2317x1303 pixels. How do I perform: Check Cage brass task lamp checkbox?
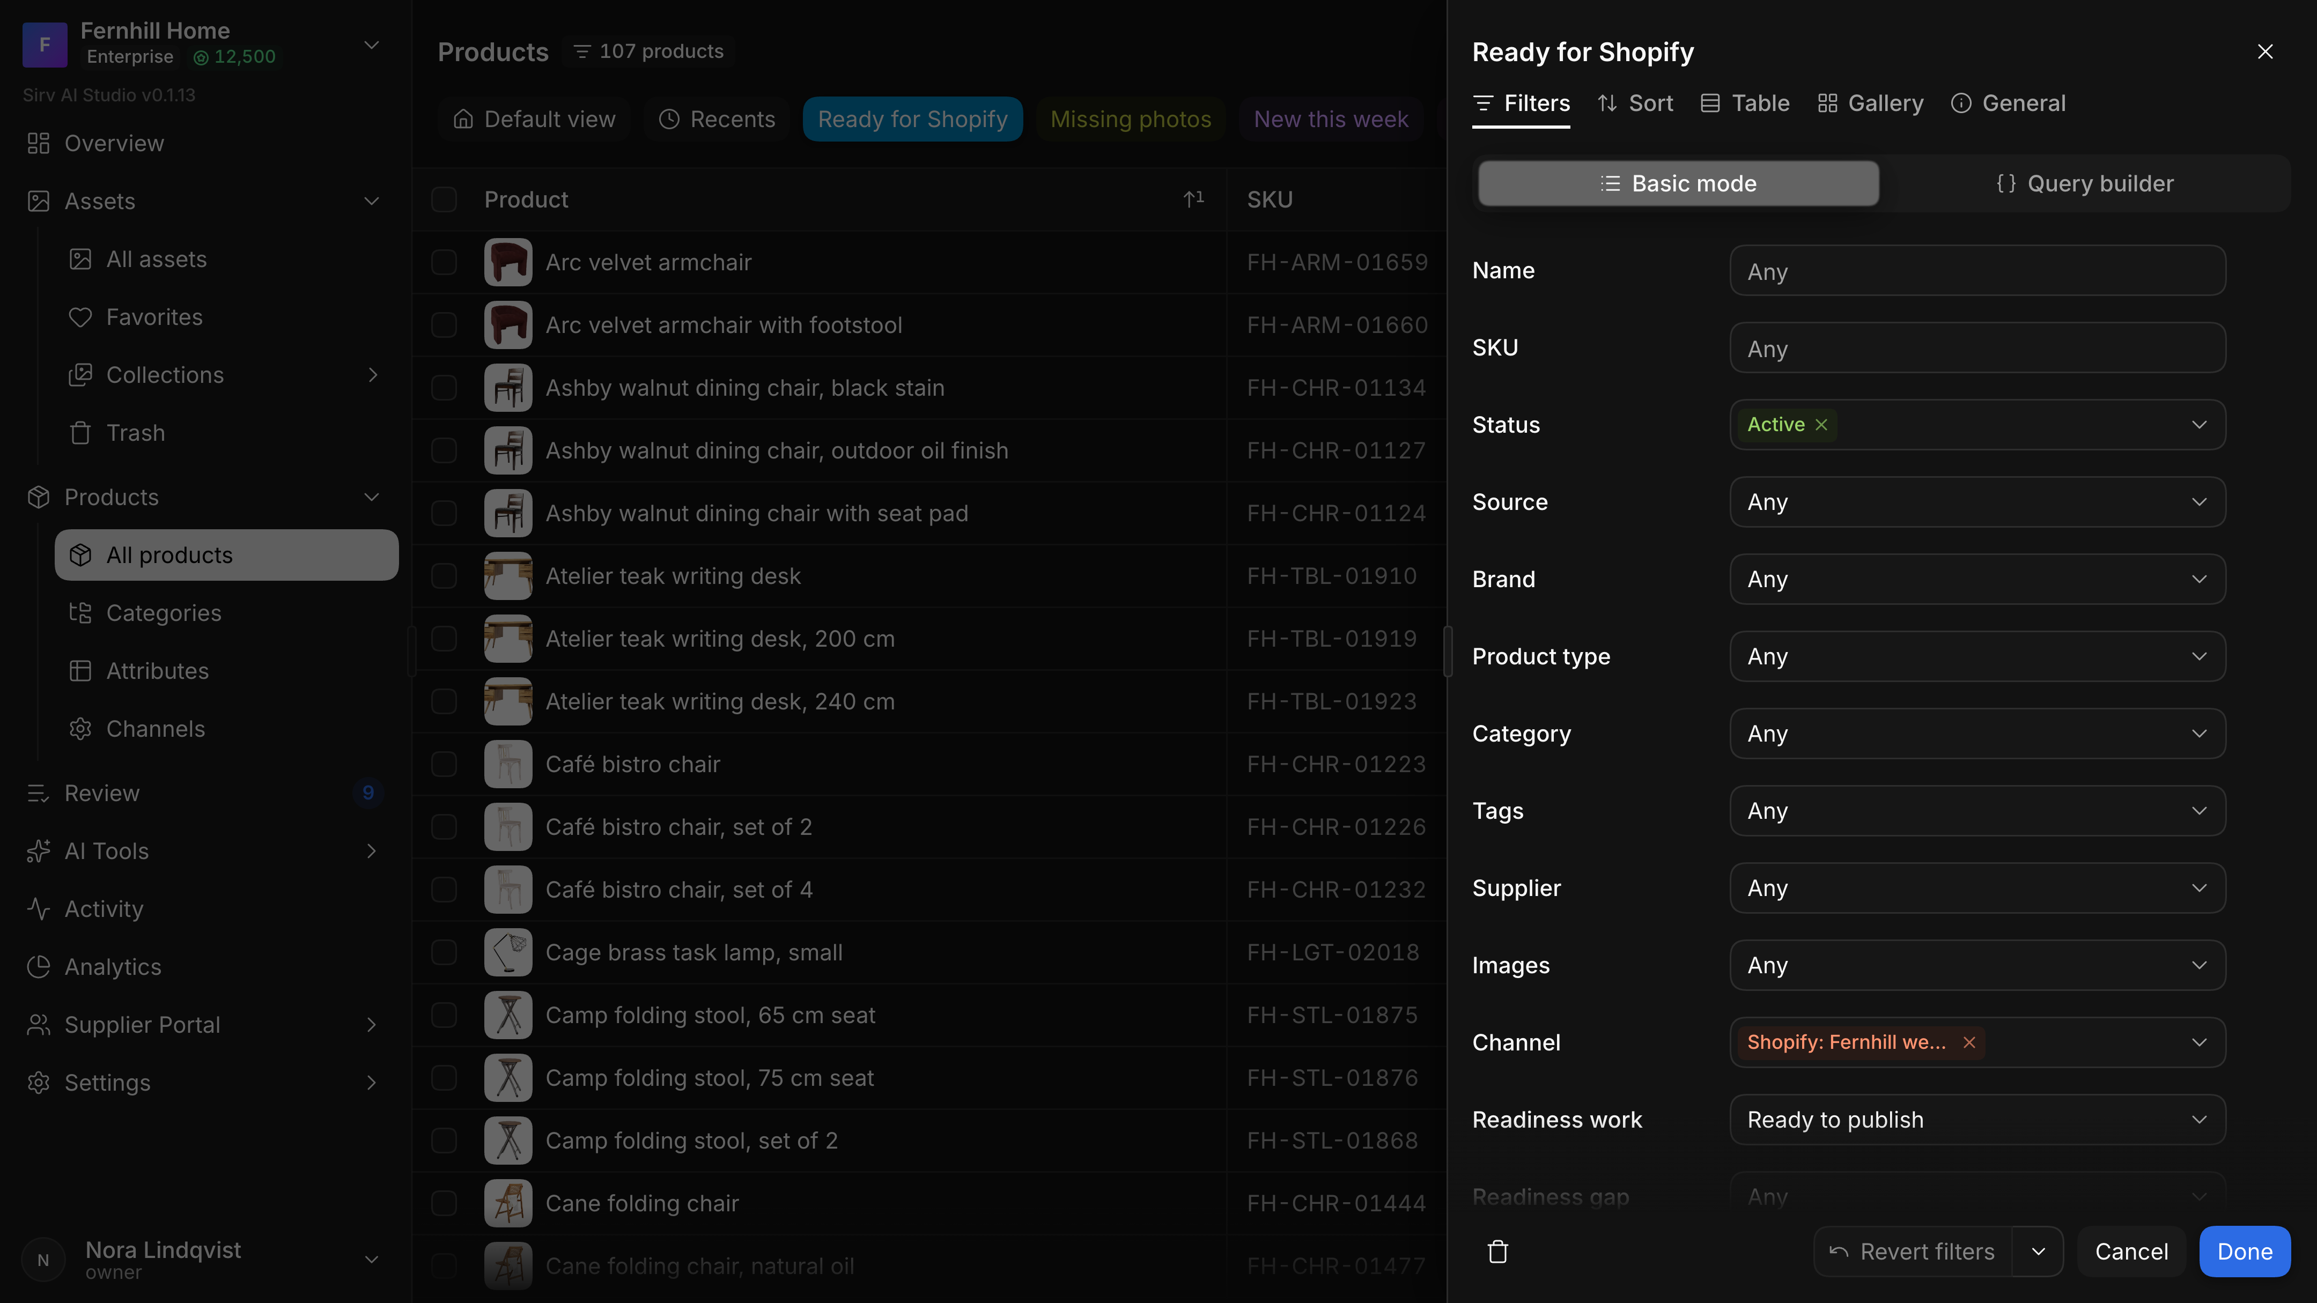[x=444, y=952]
